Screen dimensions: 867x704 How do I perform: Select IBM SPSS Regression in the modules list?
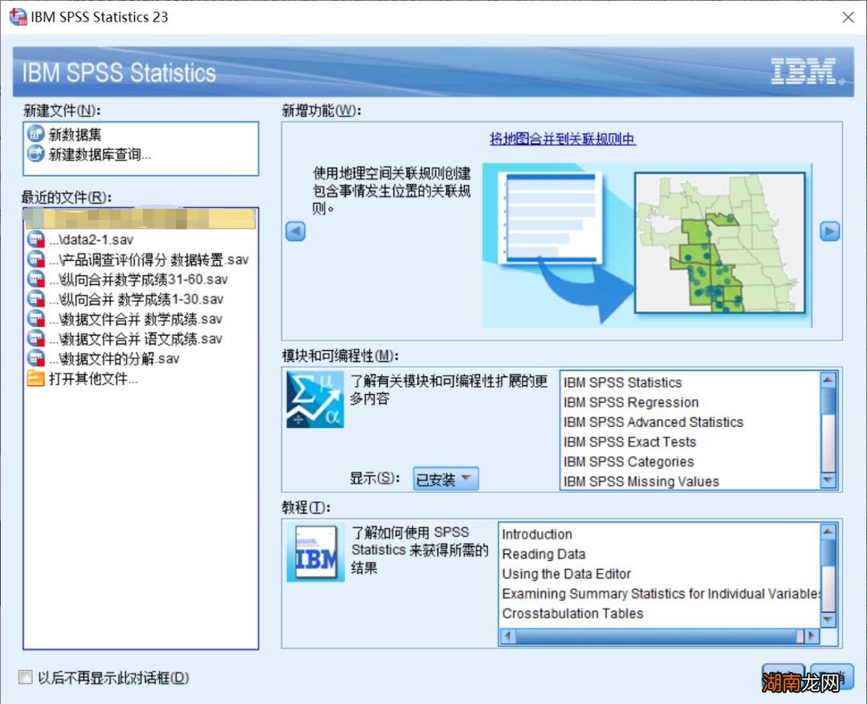(x=631, y=402)
